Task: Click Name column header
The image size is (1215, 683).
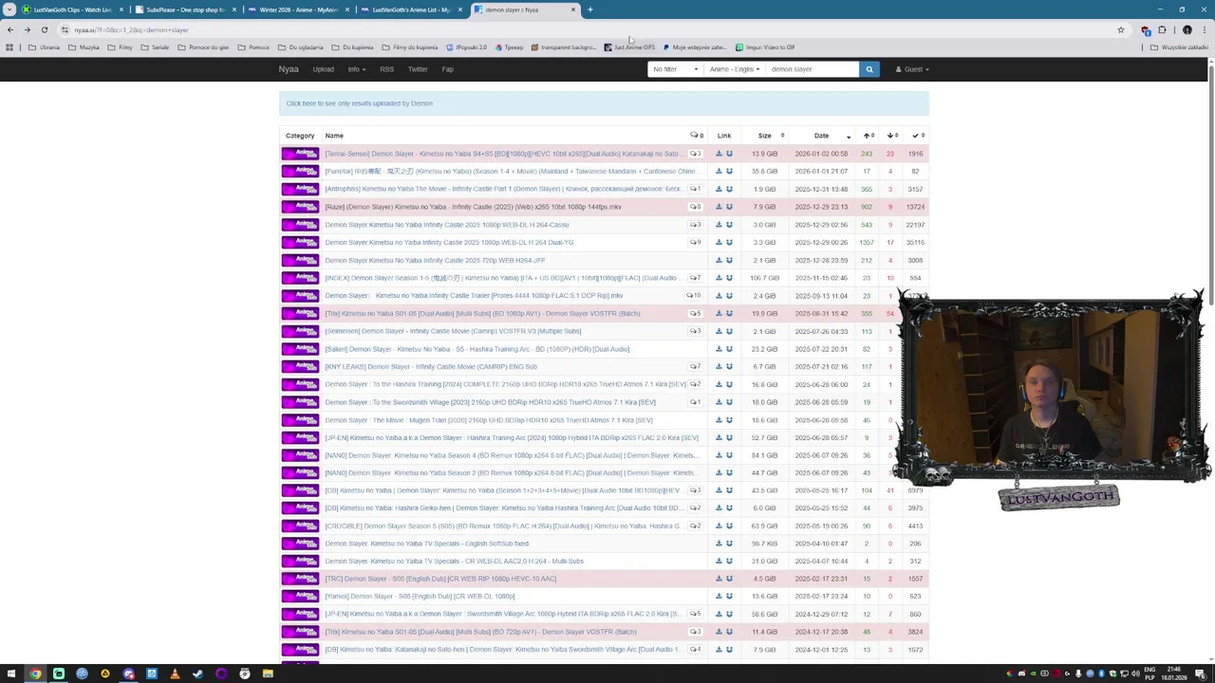Action: [x=334, y=136]
